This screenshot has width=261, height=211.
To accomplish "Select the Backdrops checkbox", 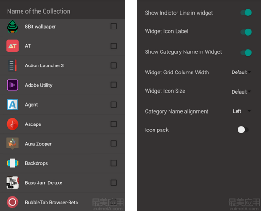I will pyautogui.click(x=114, y=163).
